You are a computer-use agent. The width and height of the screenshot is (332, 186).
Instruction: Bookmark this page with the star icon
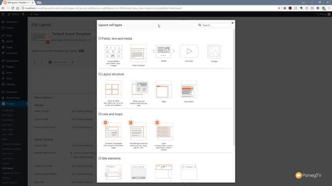tap(279, 8)
